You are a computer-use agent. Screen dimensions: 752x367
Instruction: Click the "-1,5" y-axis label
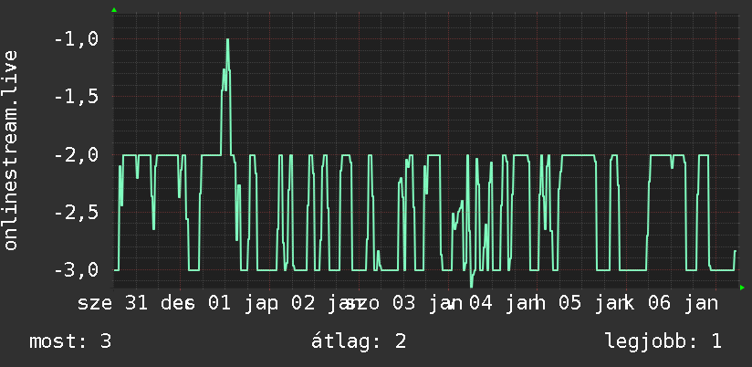click(77, 97)
